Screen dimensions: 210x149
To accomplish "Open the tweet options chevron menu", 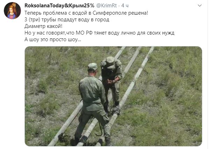I will pyautogui.click(x=200, y=6).
